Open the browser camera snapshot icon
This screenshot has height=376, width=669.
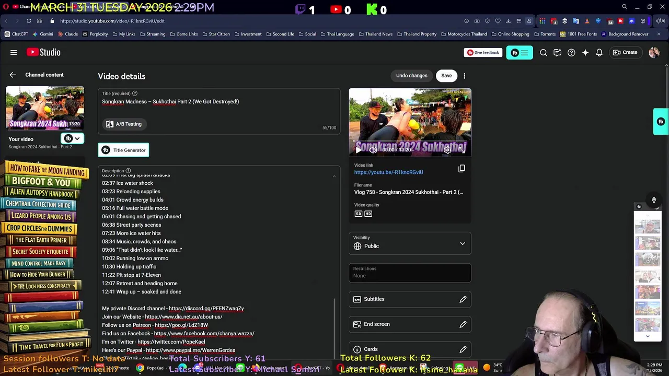click(x=477, y=21)
